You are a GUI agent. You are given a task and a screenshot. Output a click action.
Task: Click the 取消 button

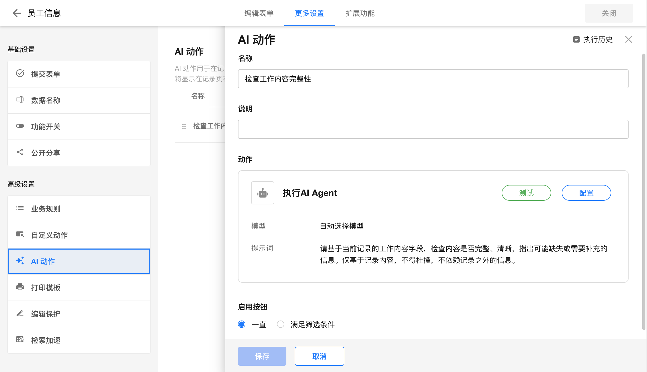[319, 356]
